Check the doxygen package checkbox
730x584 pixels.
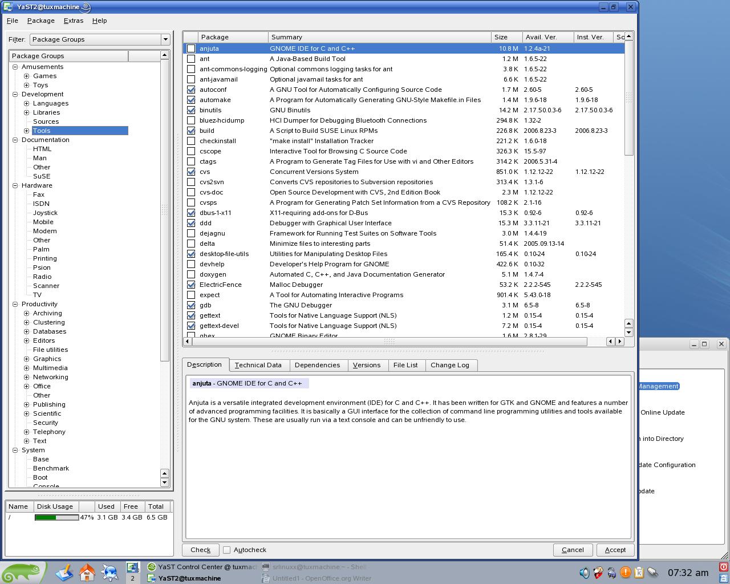pyautogui.click(x=191, y=274)
